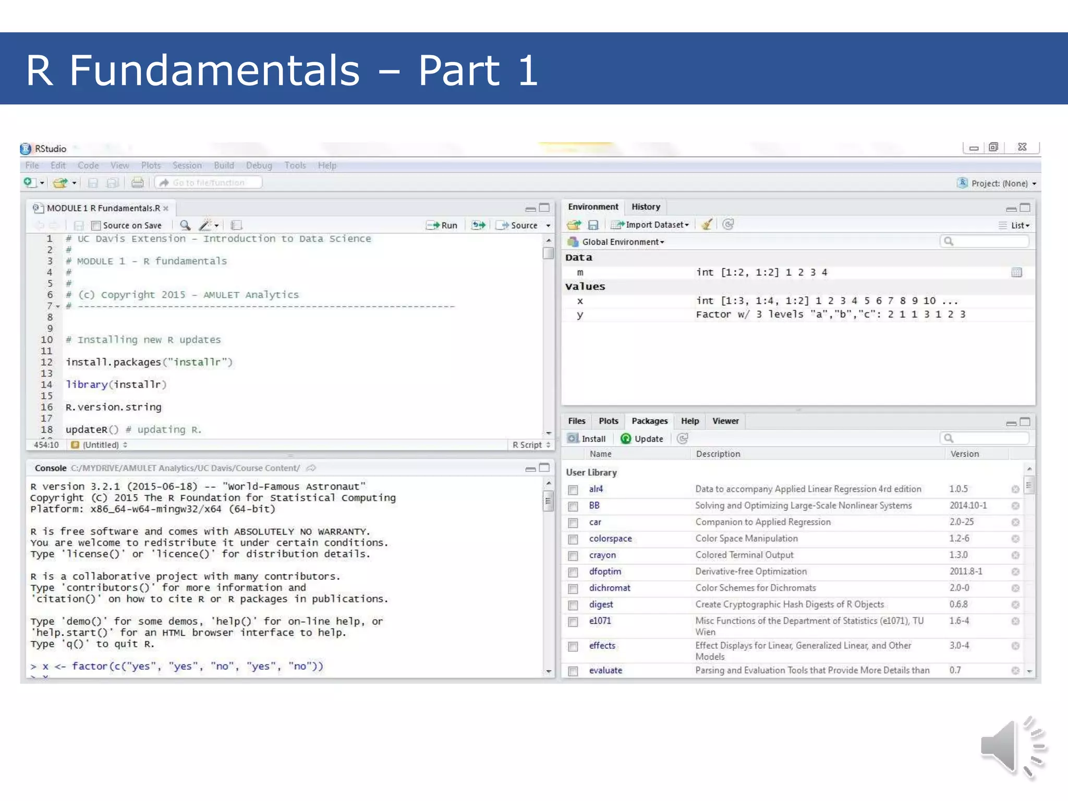Click the clear workspace broom icon
Image resolution: width=1068 pixels, height=801 pixels.
click(x=707, y=225)
